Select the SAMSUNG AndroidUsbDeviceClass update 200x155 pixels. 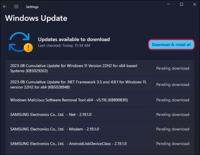point(100,143)
